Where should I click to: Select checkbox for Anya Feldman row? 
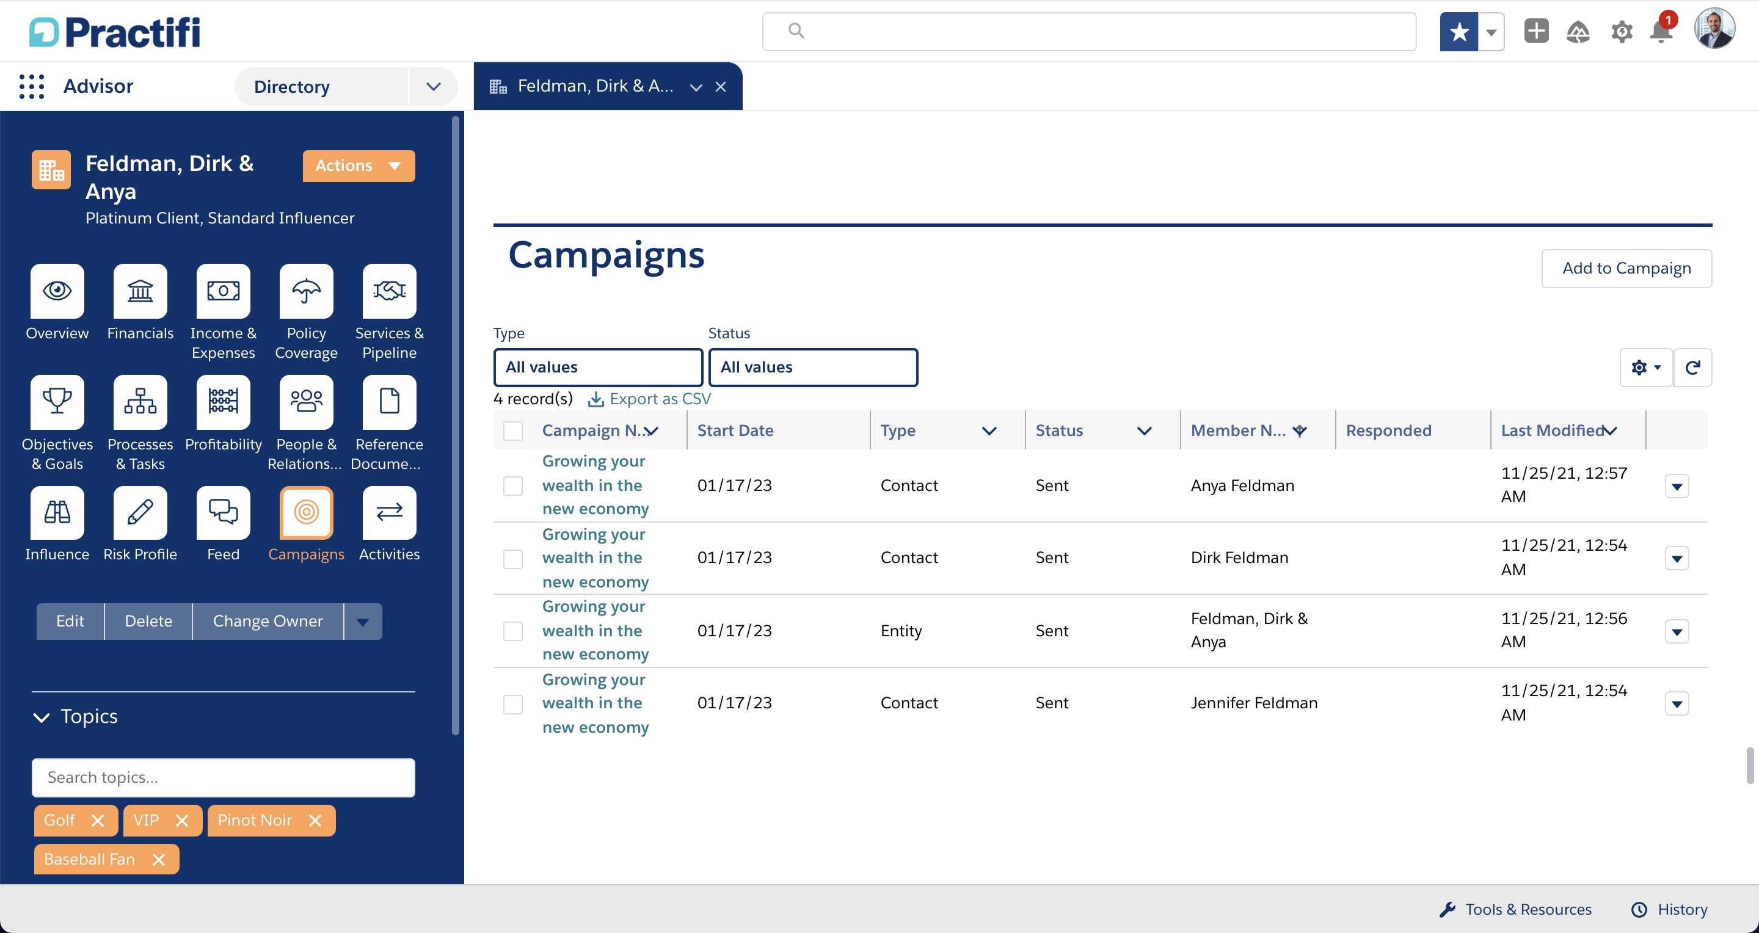(513, 486)
